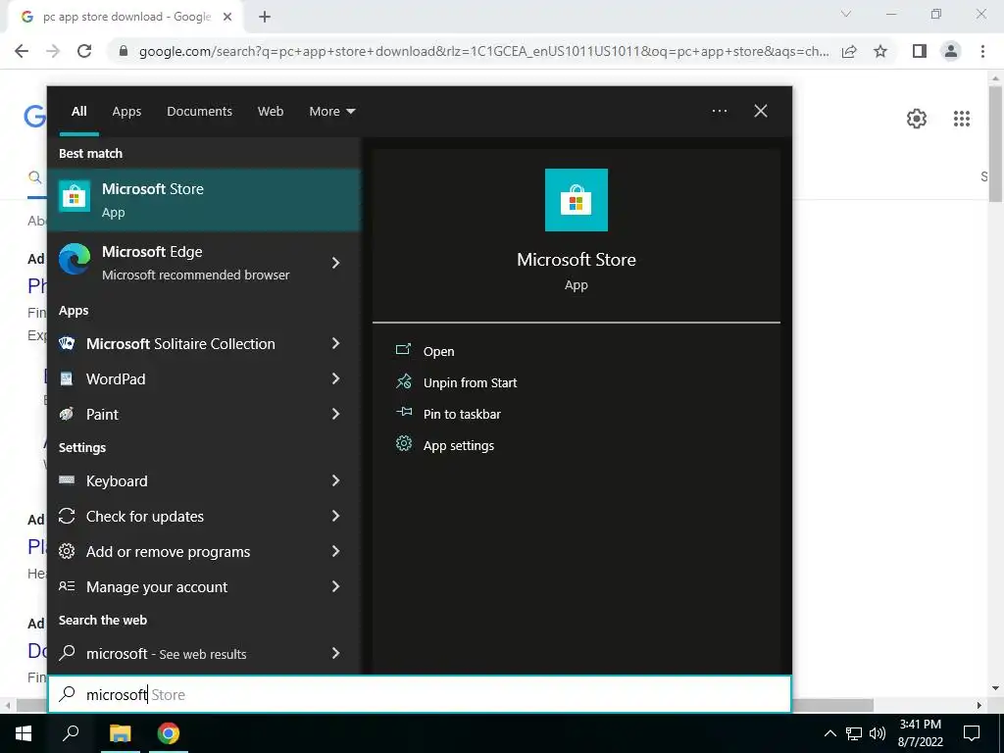Open the Google apps grid

(962, 119)
